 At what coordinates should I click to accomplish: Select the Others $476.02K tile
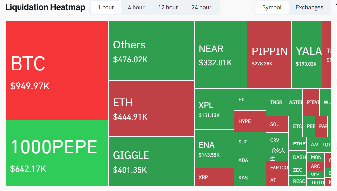coord(151,51)
